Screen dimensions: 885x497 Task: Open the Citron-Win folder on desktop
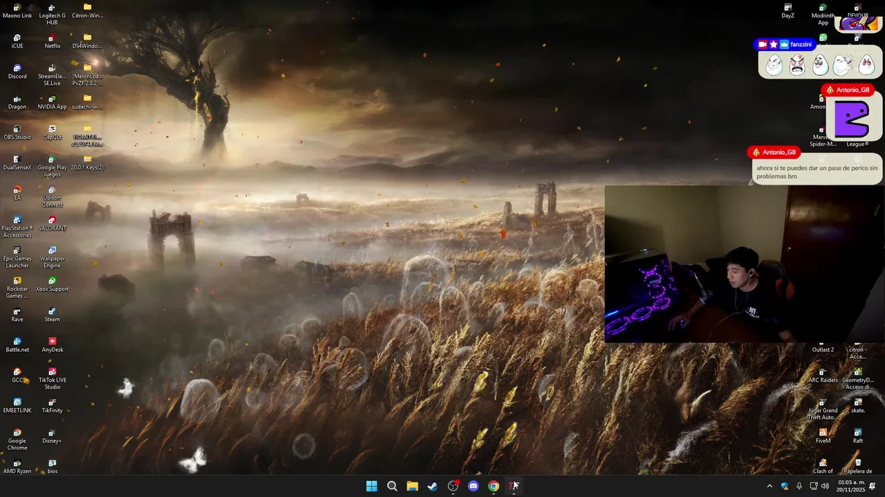point(87,11)
